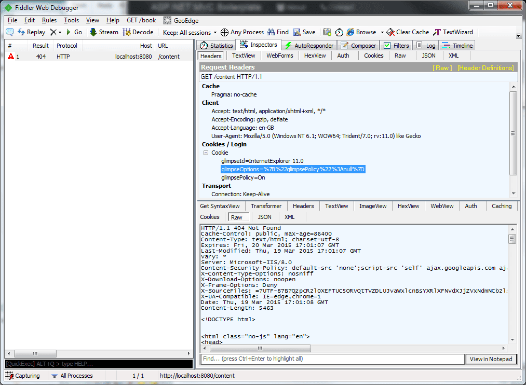
Task: Collapse the Cookie node in Request Headers
Action: [x=206, y=153]
